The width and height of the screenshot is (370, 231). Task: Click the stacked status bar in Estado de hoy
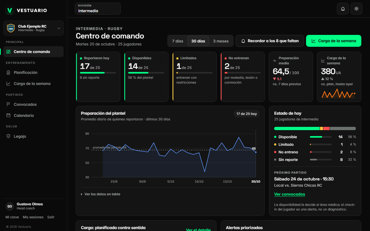pos(315,128)
